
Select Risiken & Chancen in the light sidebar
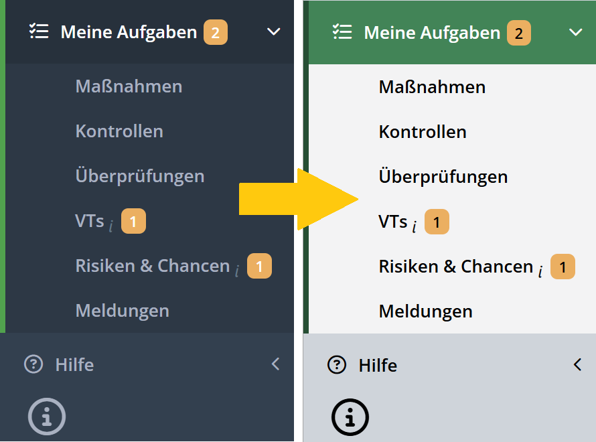pos(455,266)
